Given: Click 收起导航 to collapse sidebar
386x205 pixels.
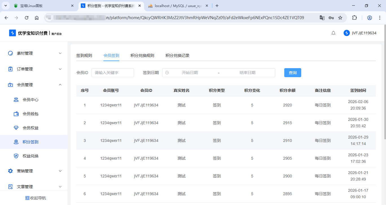Looking at the screenshot, I should [36, 198].
